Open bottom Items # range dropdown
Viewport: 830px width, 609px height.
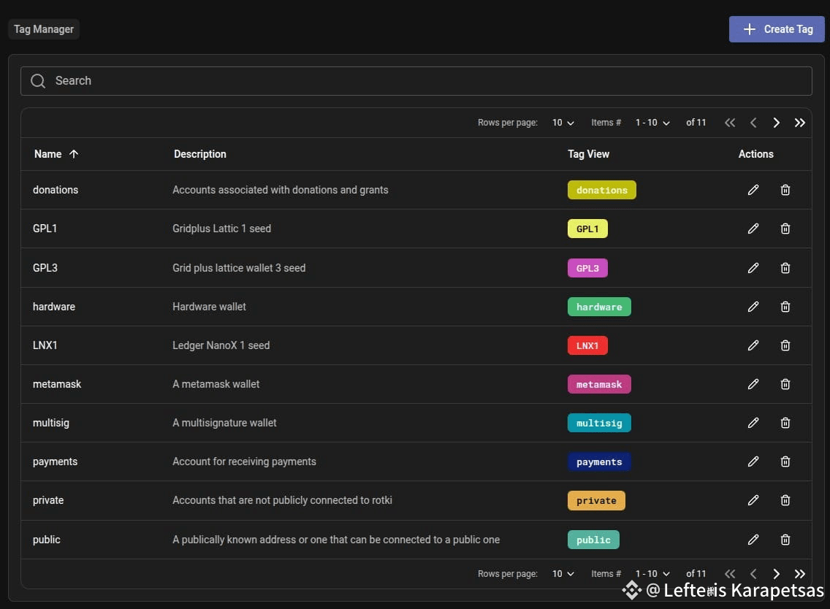[x=652, y=573]
